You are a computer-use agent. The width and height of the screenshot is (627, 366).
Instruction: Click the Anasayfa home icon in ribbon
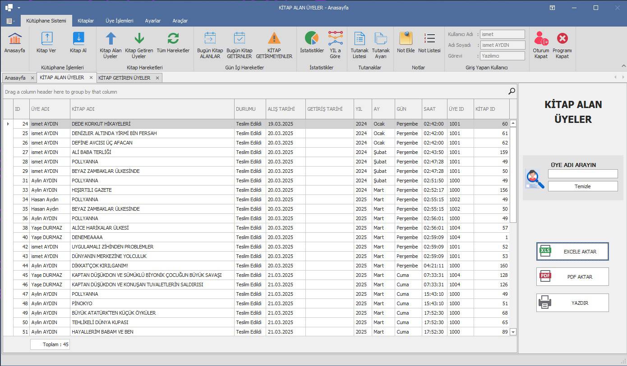(14, 39)
